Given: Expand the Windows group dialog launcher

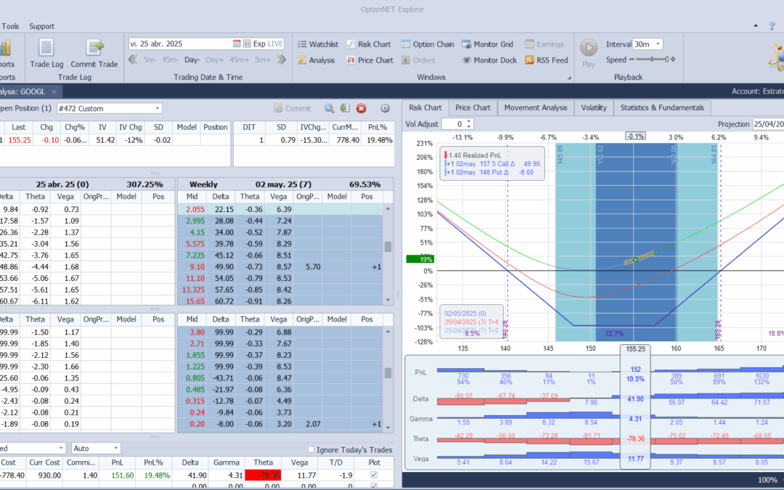Looking at the screenshot, I should 569,78.
